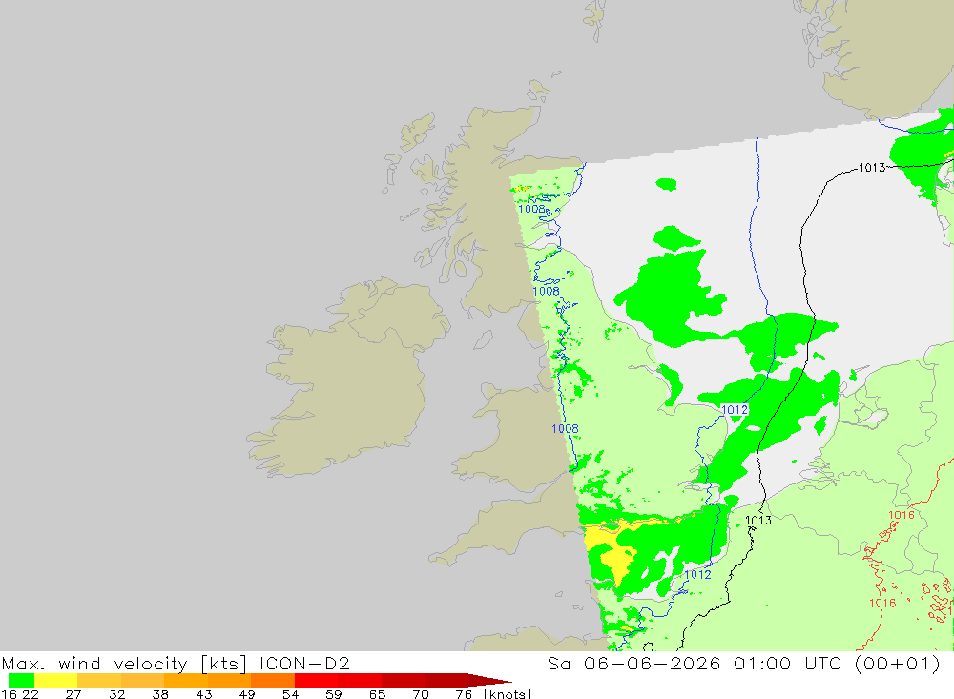Click legend value "70"
This screenshot has height=699, width=954.
[x=421, y=694]
